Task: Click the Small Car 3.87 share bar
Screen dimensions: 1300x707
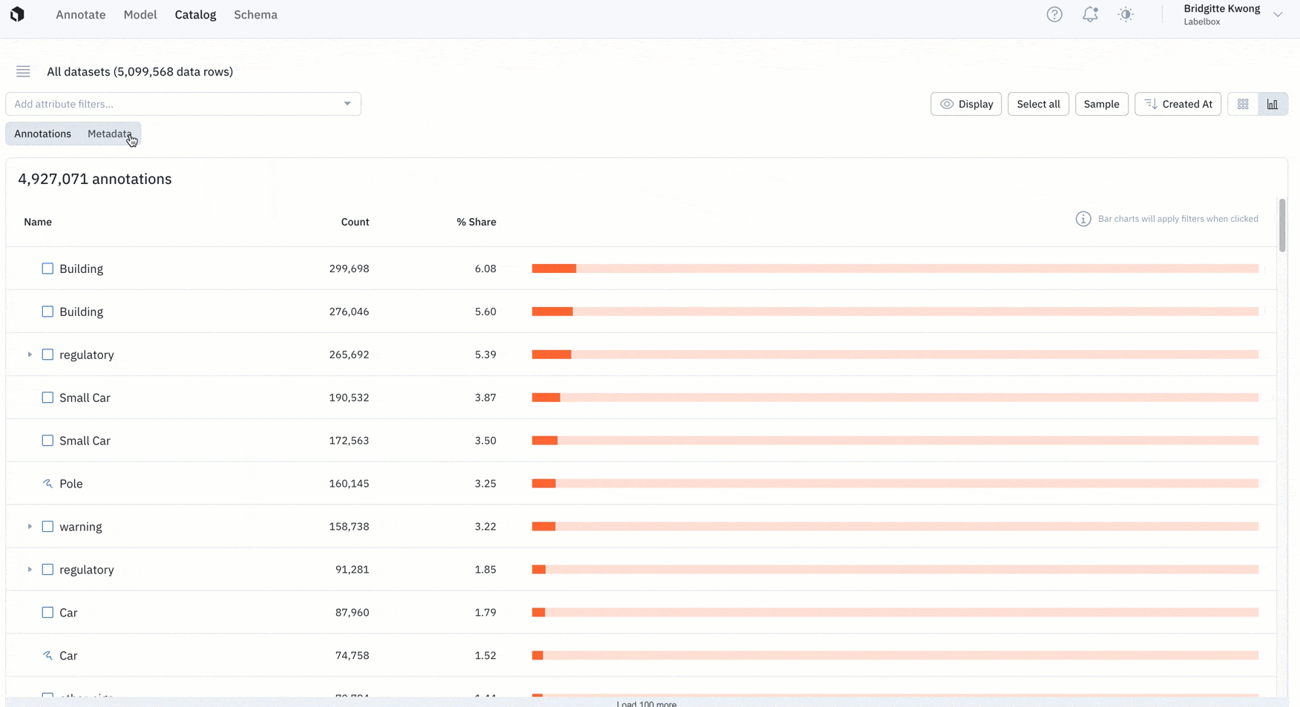Action: click(895, 398)
